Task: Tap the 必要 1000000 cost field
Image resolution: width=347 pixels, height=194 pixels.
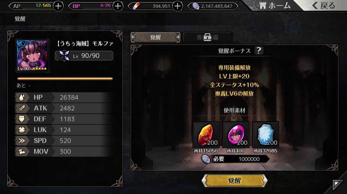Action: coord(235,159)
